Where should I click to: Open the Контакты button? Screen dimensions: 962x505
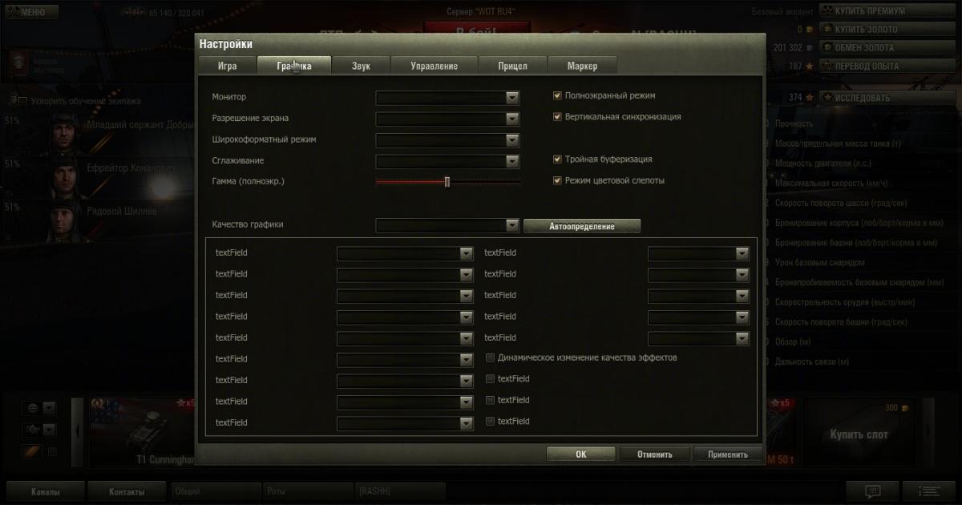127,491
